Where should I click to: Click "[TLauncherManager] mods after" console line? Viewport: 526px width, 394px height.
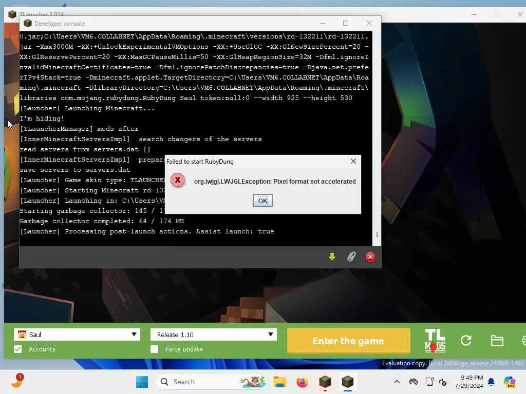79,129
